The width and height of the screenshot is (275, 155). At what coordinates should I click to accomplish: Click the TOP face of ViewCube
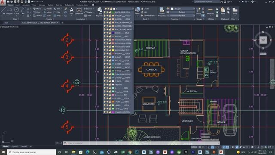263,40
